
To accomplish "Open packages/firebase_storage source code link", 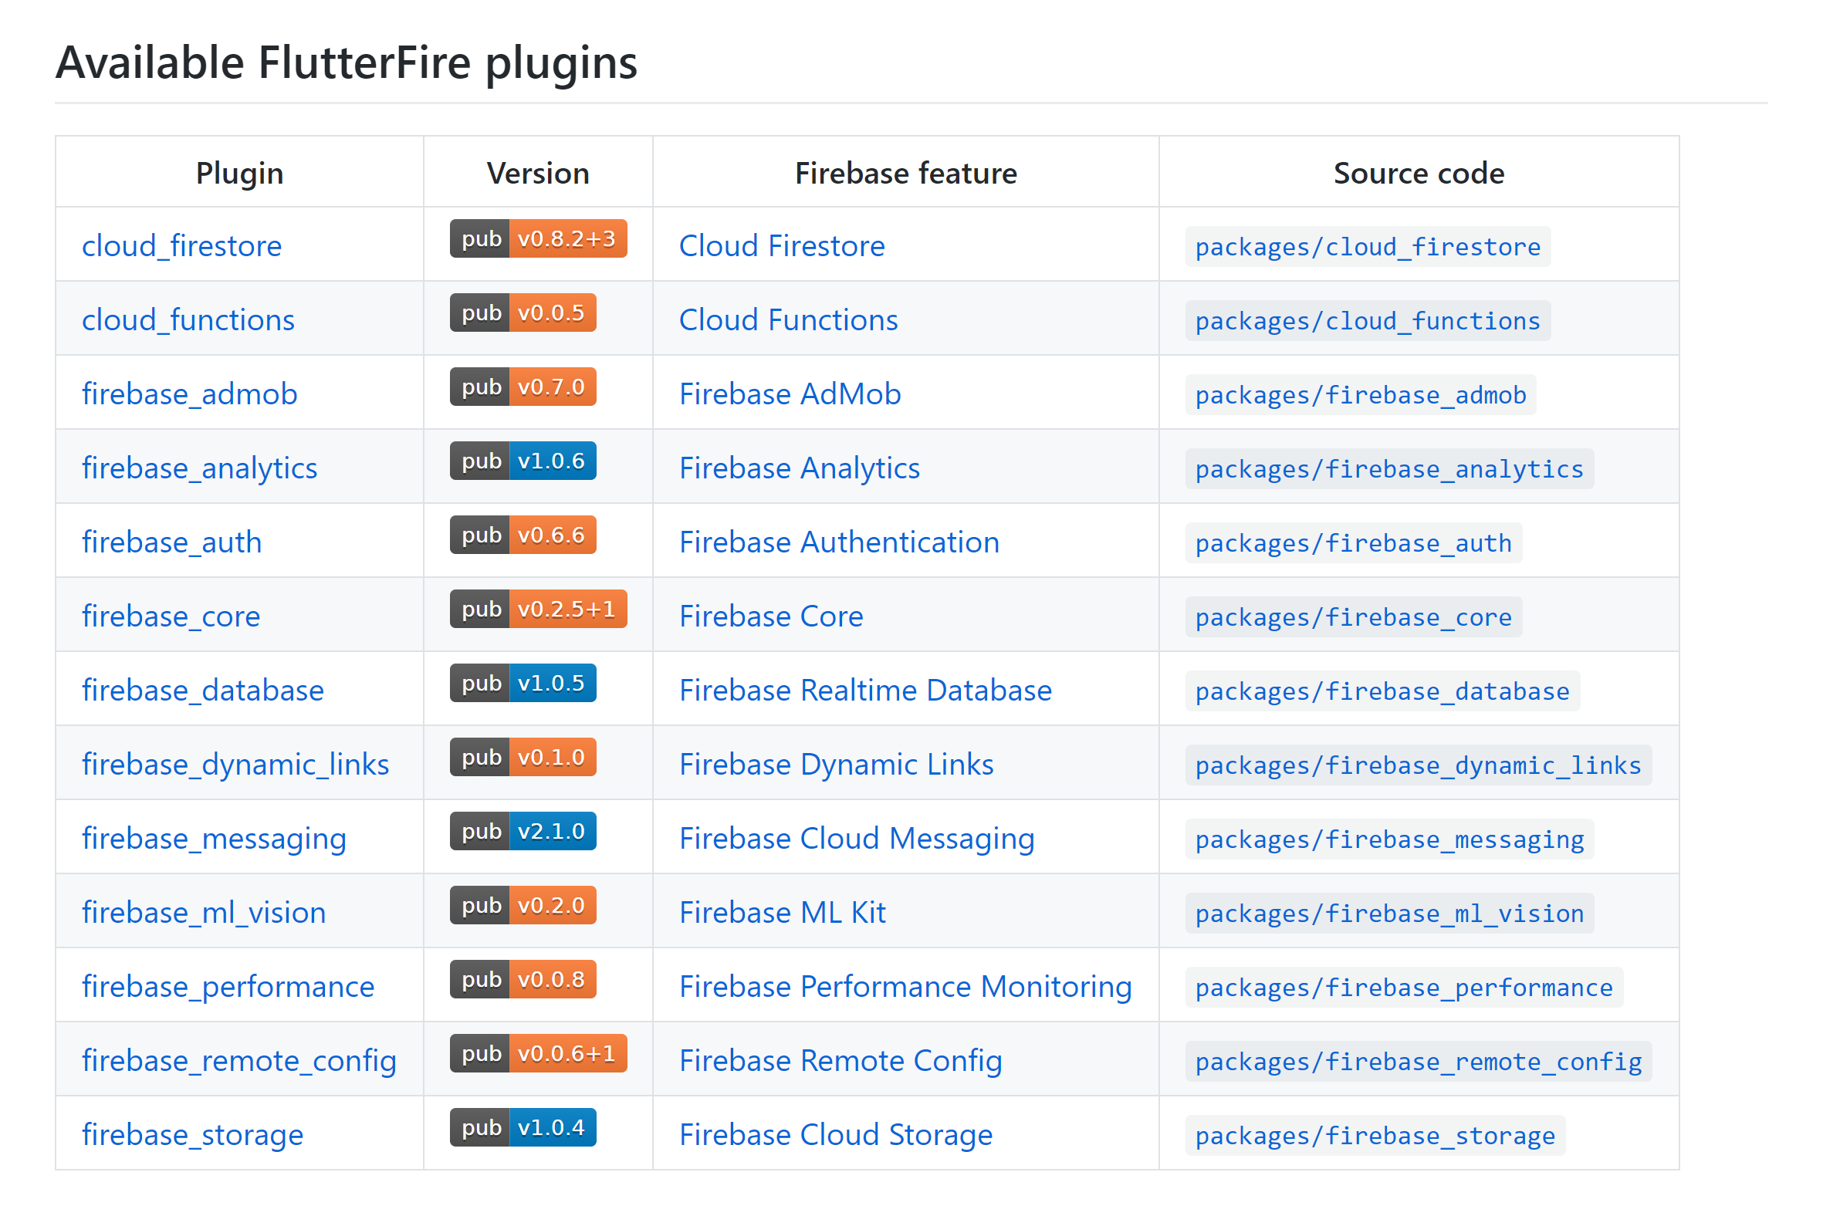I will (1375, 1136).
